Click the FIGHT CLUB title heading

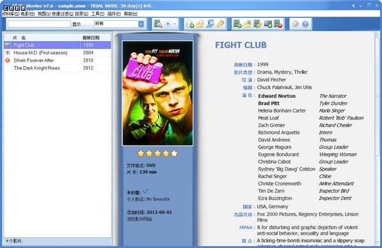(240, 45)
